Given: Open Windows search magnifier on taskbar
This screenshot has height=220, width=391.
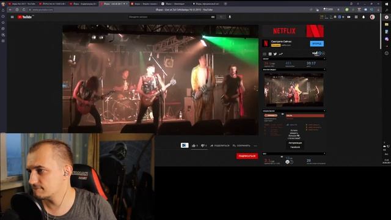Looking at the screenshot, I should point(387,10).
